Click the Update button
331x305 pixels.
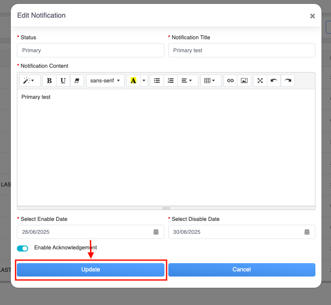(x=90, y=270)
